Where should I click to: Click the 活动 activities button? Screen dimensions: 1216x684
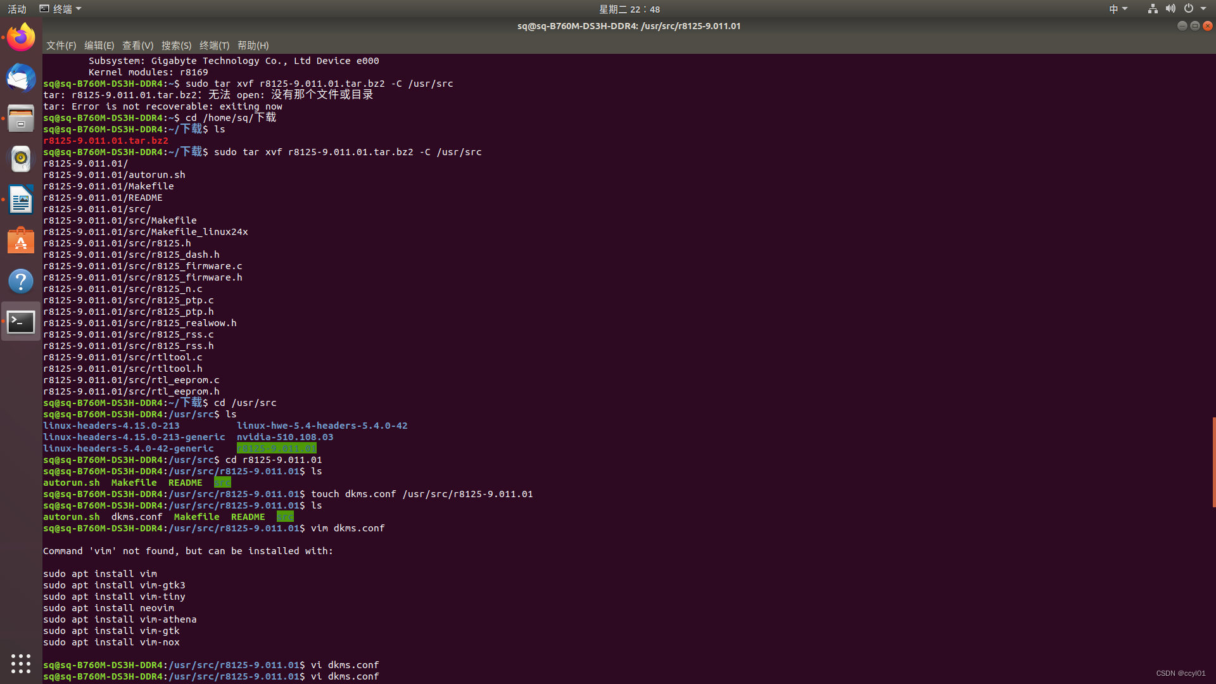click(x=17, y=9)
